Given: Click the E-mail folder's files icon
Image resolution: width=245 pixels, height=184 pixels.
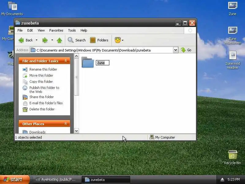Looking at the screenshot, I should (25, 103).
